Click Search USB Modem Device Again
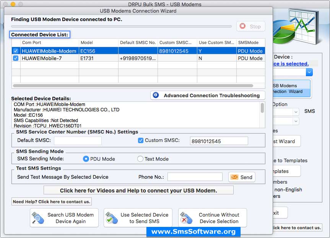 (x=64, y=218)
